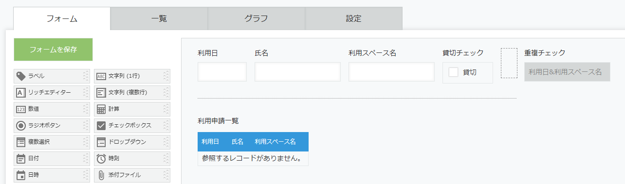Focus the 利用スペース名 text field
625x184 pixels.
coord(391,72)
